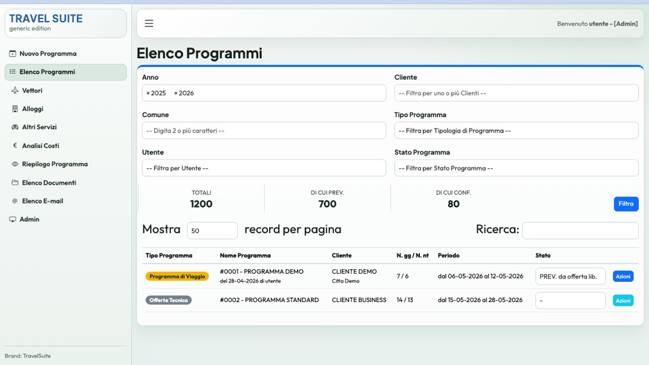This screenshot has width=649, height=365.
Task: Click '#0002 - PROGRAMMA STANDARD' program name
Action: pyautogui.click(x=270, y=299)
